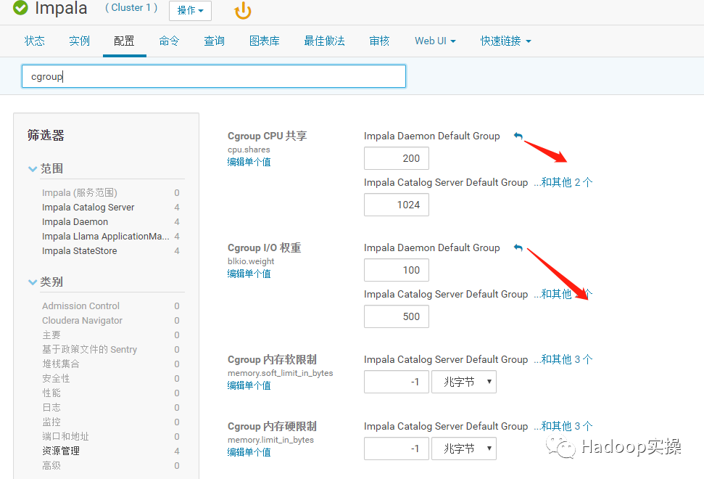Click the Cgroup 内存软限制 setting name

click(272, 359)
